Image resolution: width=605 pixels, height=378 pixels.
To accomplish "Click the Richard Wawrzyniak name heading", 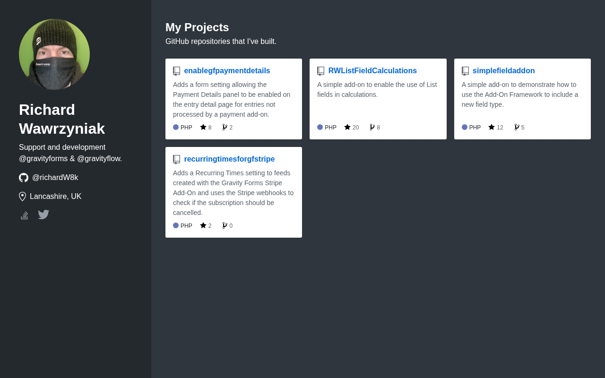I will tap(62, 119).
